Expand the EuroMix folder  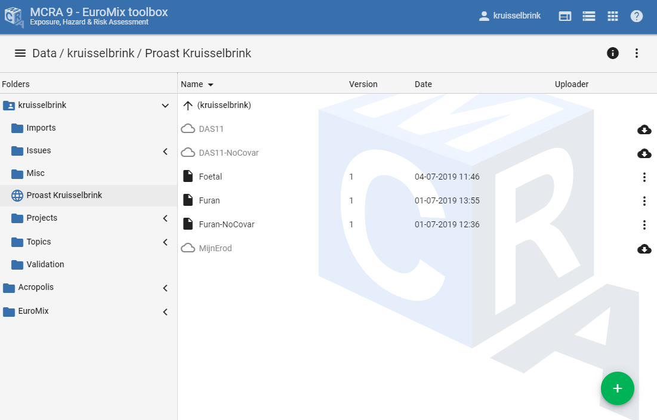tap(165, 311)
